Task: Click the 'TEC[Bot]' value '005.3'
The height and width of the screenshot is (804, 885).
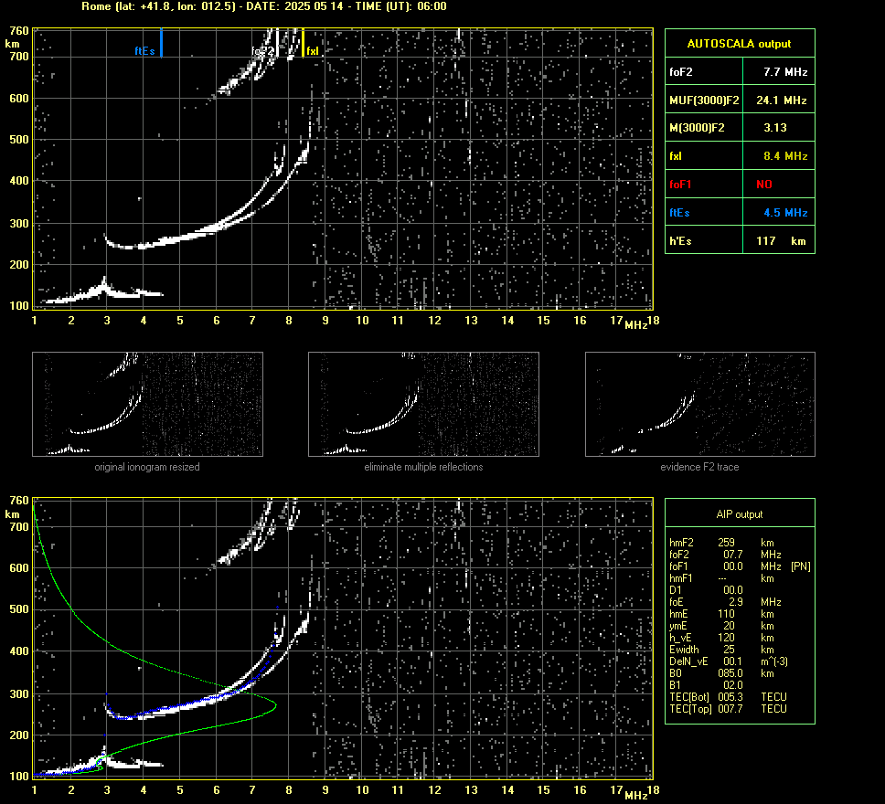Action: tap(730, 697)
